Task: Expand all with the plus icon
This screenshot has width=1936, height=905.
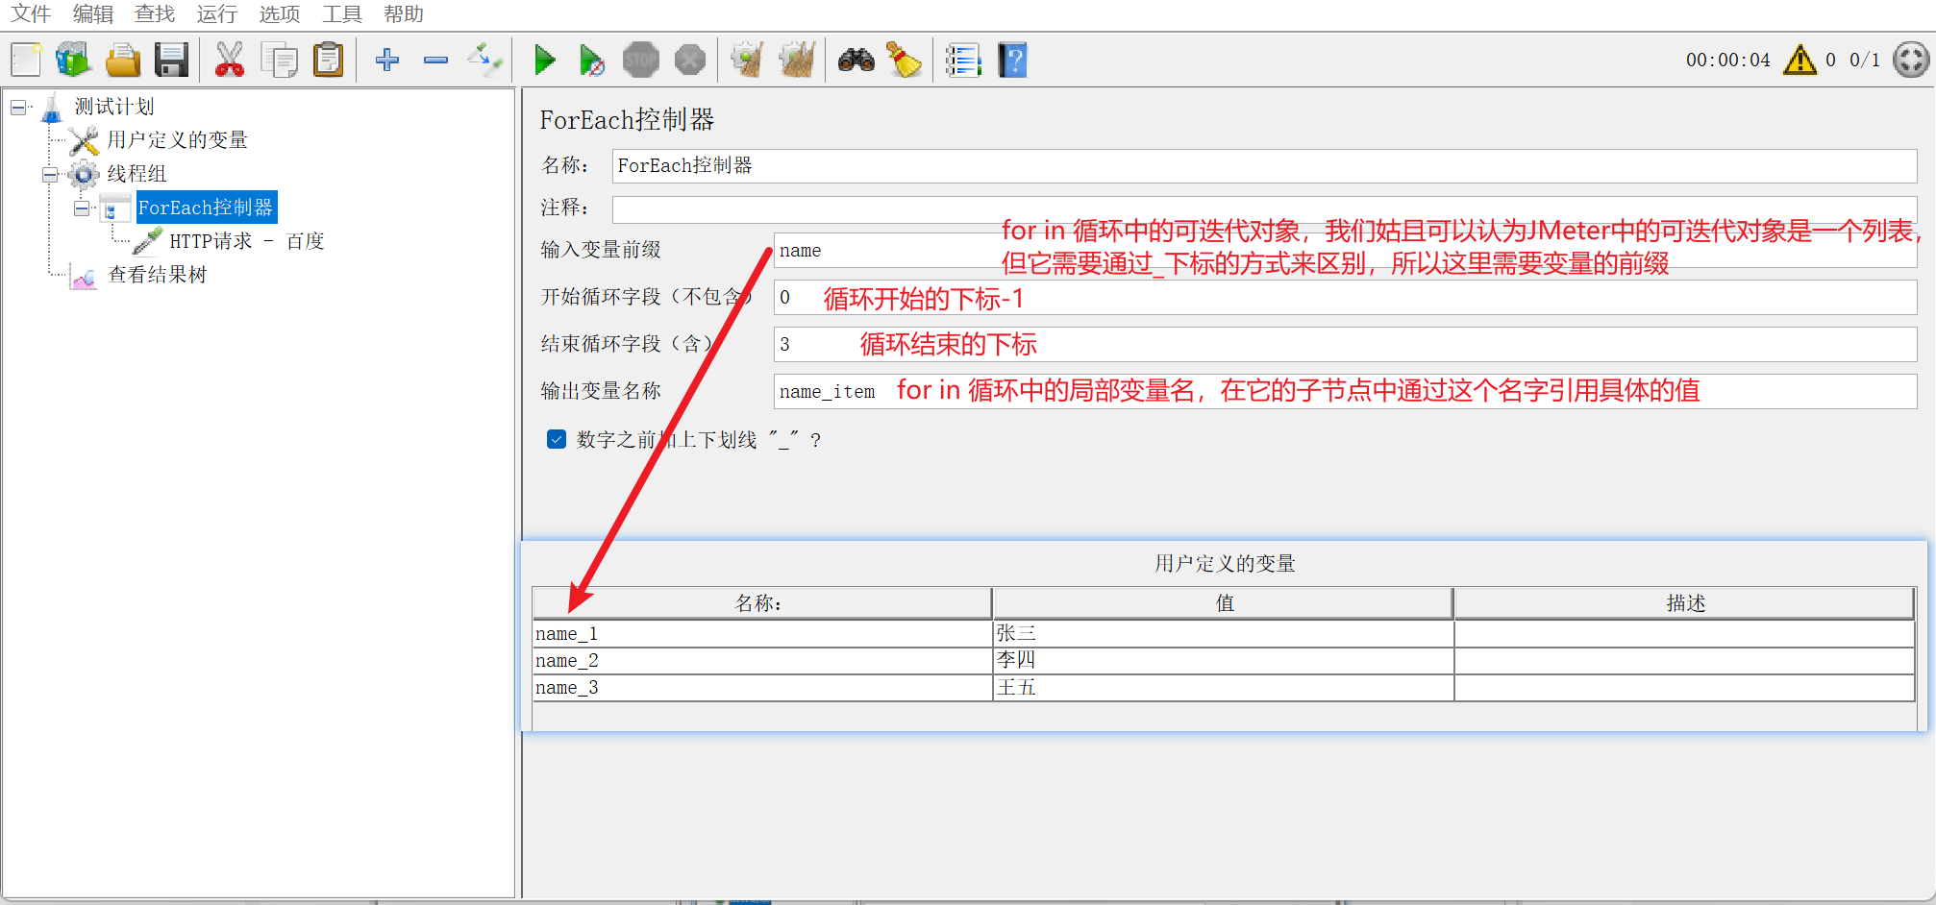Action: [387, 60]
